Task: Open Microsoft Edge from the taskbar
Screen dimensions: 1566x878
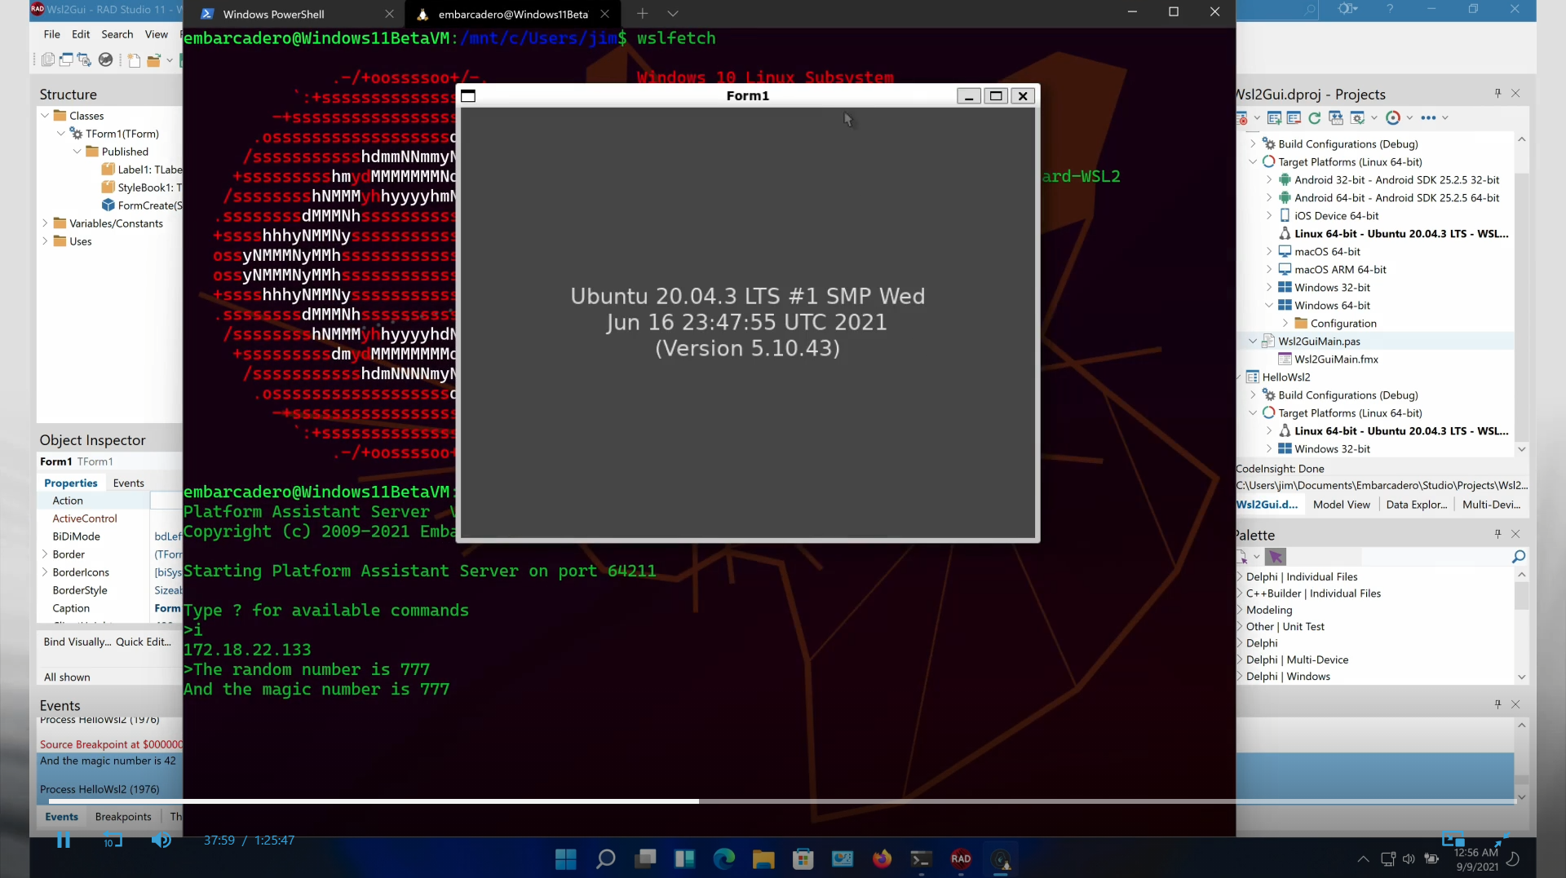Action: 723,858
